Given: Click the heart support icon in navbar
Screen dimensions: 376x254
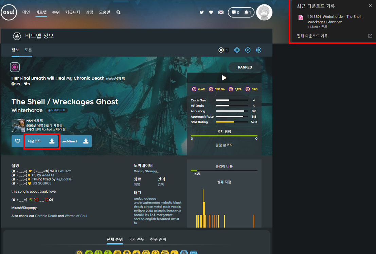Looking at the screenshot, I should point(211,12).
